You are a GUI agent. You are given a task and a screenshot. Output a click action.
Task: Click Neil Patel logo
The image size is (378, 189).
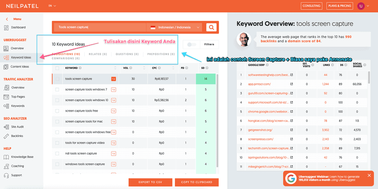(22, 6)
